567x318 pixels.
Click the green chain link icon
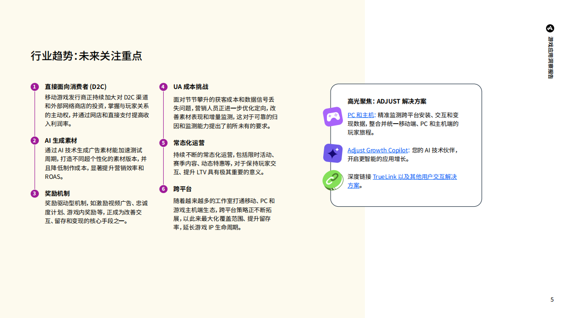(x=333, y=180)
